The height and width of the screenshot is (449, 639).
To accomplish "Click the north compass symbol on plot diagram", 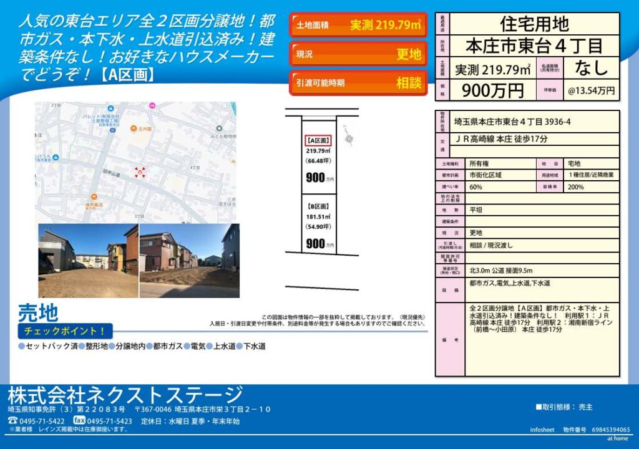I will [348, 140].
